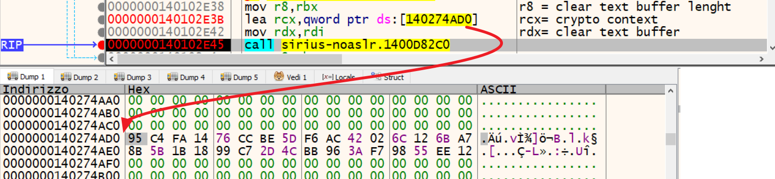The width and height of the screenshot is (775, 179).
Task: Open the Vedi 1 watch tab
Action: [290, 77]
